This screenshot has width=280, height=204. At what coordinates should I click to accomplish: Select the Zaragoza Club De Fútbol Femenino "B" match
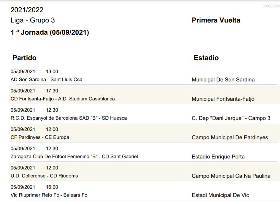(x=74, y=156)
